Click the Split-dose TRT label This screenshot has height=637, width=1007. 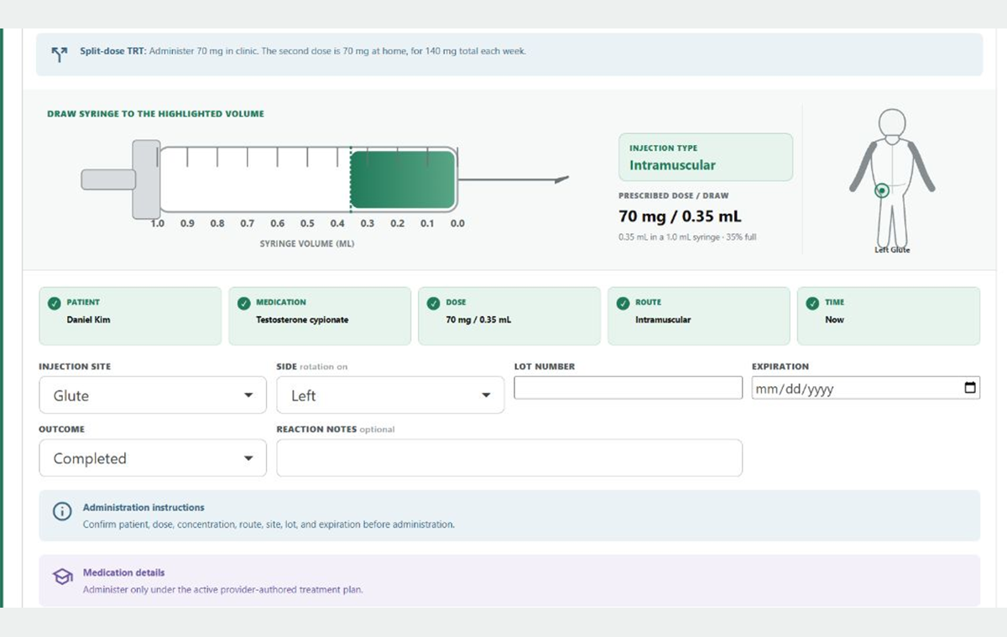(x=113, y=51)
